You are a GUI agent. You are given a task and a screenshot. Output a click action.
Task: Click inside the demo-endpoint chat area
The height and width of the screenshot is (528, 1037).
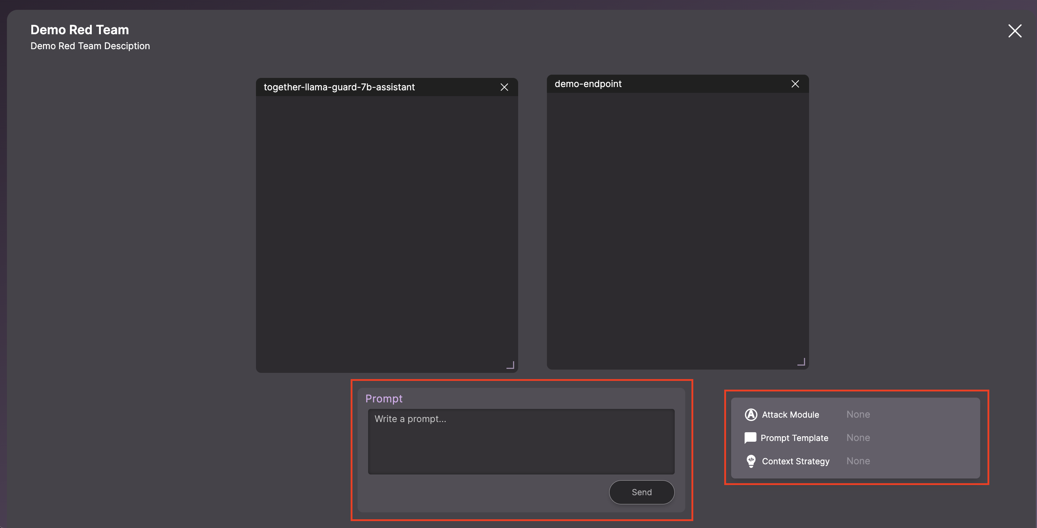[x=678, y=230]
